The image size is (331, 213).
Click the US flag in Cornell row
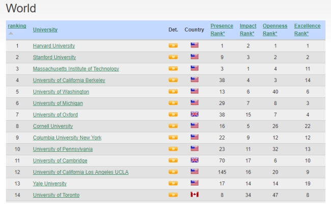[195, 125]
